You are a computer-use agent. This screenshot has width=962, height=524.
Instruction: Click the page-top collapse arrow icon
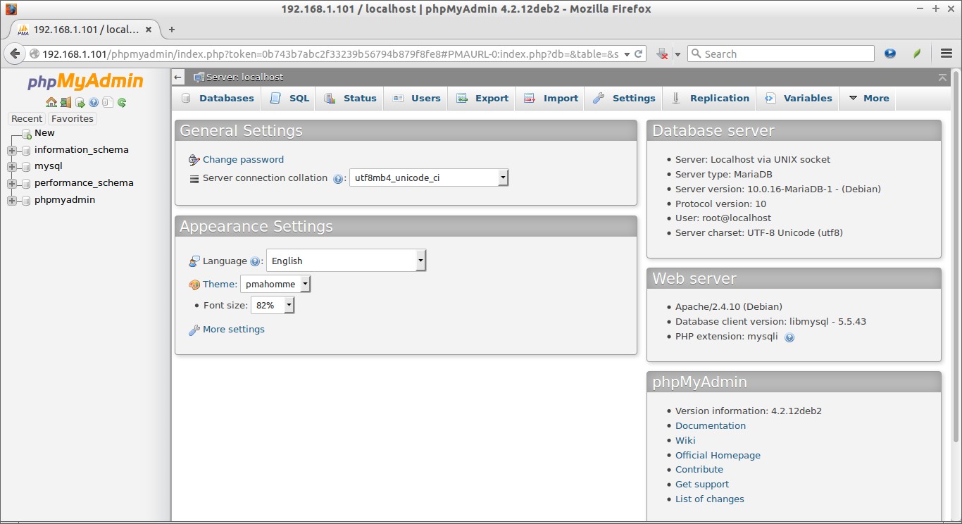coord(943,77)
